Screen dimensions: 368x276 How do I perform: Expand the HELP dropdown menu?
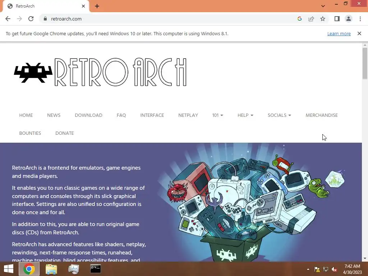245,115
